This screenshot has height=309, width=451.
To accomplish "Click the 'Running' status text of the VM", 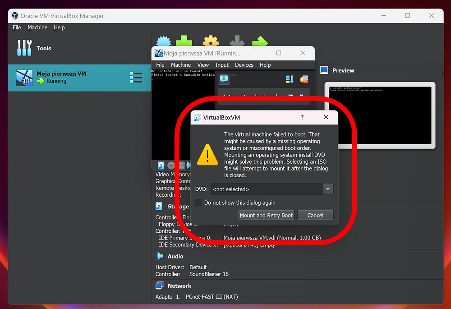I will tap(56, 81).
